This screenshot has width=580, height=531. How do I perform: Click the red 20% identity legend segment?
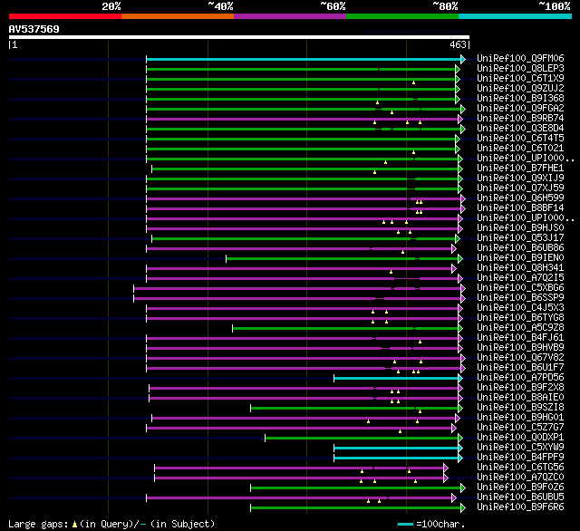tap(65, 16)
